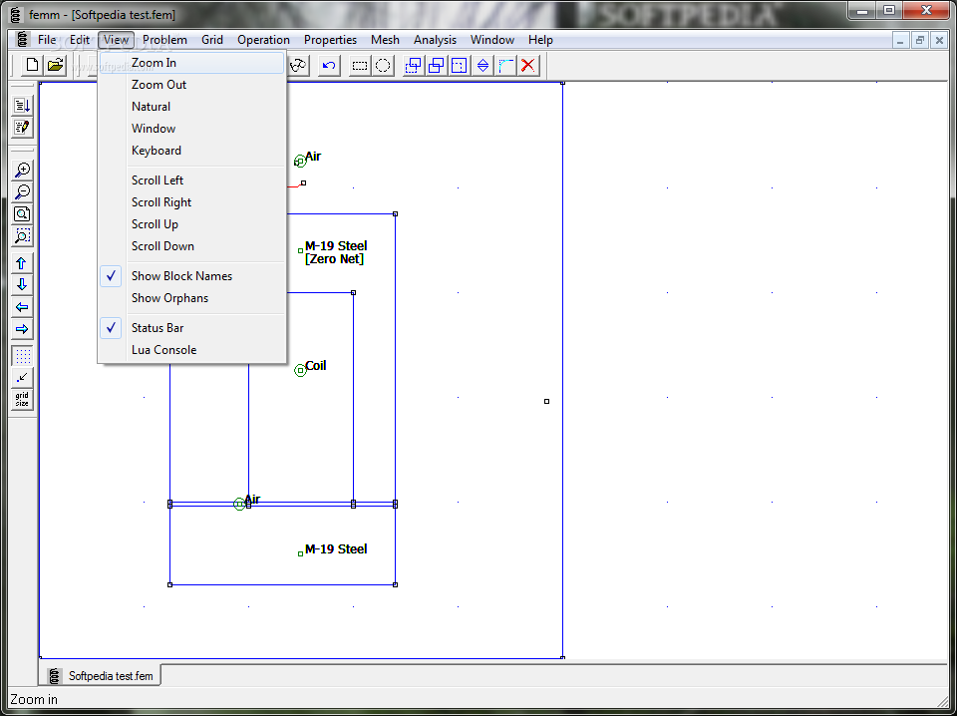Click the scroll right arrow icon
957x716 pixels.
(x=22, y=329)
